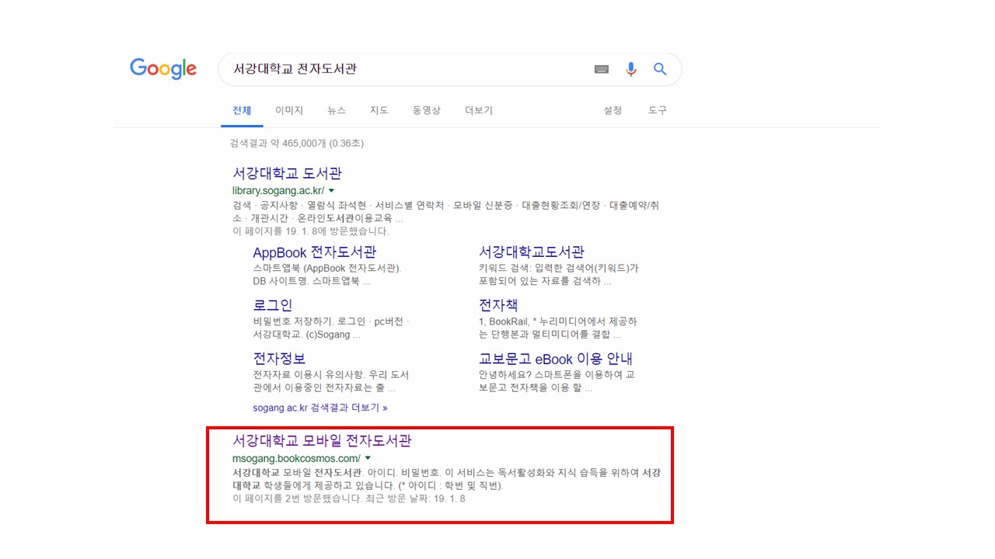
Task: Select the 동영상 tab
Action: (426, 110)
